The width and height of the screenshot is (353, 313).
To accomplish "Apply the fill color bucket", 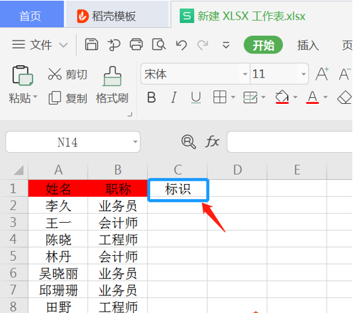I will click(282, 97).
